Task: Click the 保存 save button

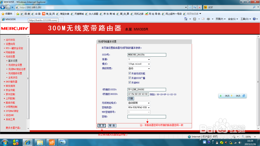Action: (x=102, y=126)
